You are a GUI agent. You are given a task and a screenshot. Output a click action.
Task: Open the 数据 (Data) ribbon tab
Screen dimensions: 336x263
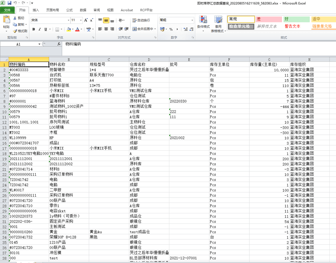point(83,10)
